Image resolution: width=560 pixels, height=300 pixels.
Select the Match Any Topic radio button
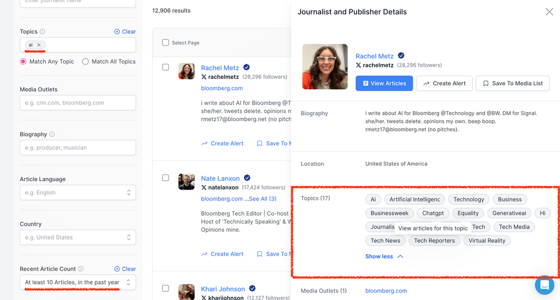[24, 62]
